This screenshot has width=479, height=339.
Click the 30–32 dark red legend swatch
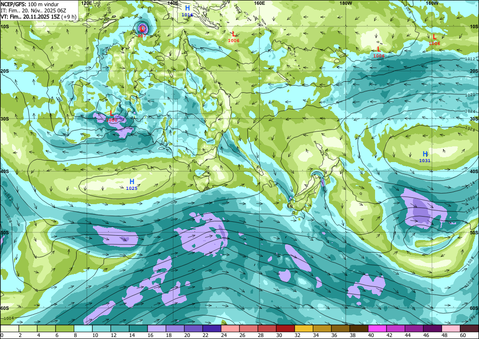pyautogui.click(x=285, y=328)
